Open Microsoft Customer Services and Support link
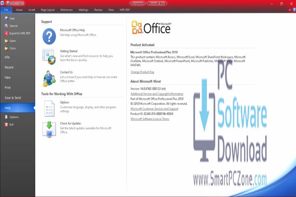Viewport: 296px width, 197px height. coord(155,109)
